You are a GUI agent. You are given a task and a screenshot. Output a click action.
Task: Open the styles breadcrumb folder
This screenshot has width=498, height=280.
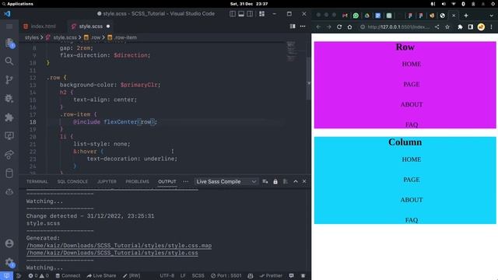click(31, 37)
